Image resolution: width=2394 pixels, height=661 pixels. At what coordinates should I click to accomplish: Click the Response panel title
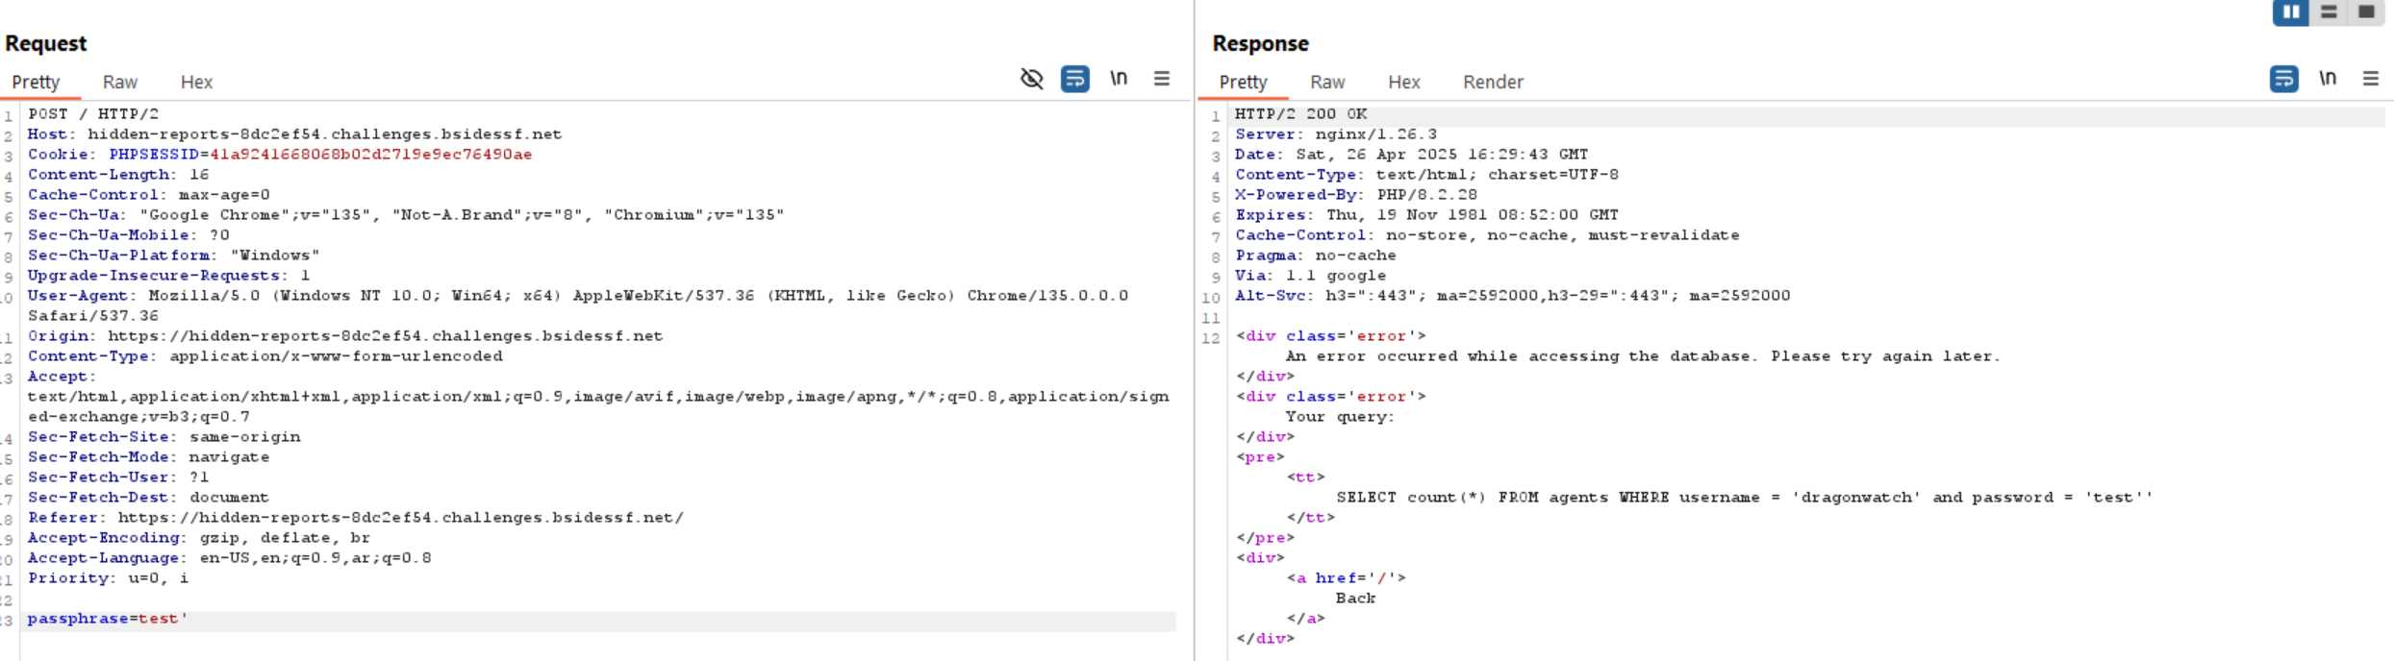(1260, 43)
